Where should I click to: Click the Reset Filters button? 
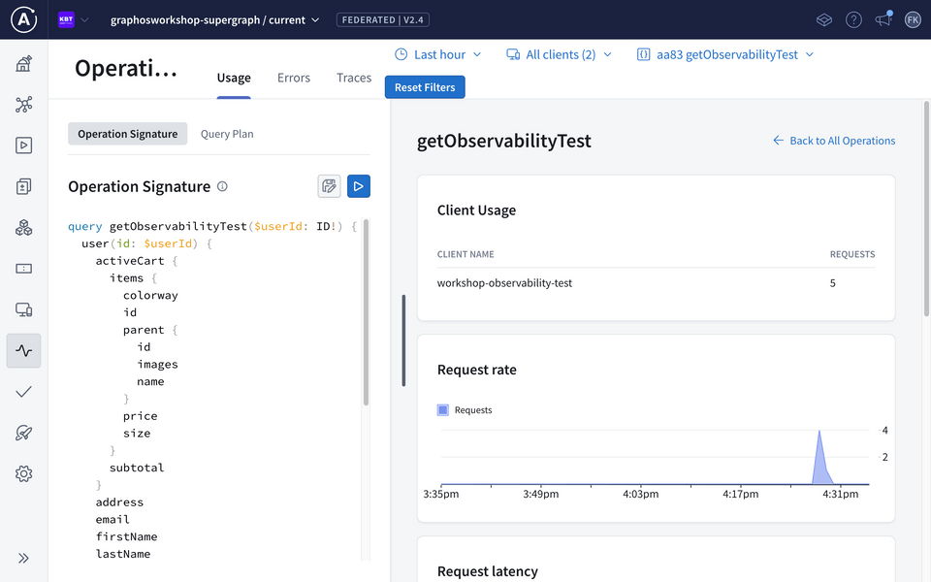(x=425, y=87)
